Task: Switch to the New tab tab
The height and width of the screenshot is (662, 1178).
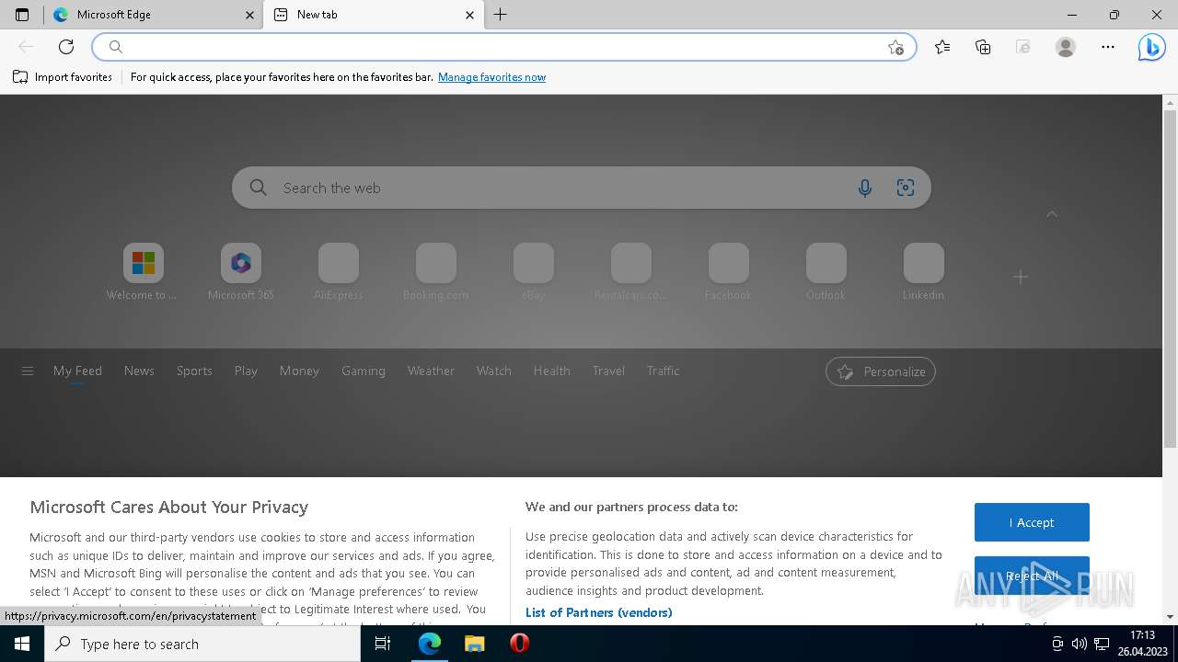Action: [x=373, y=15]
